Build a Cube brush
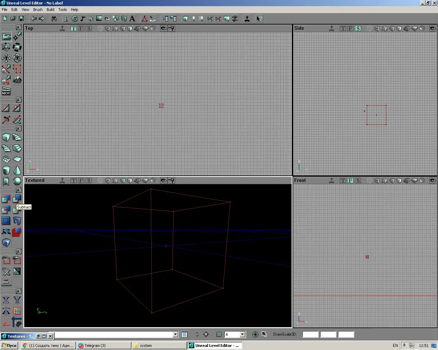Screen dimensions: 438x350 click(x=6, y=137)
